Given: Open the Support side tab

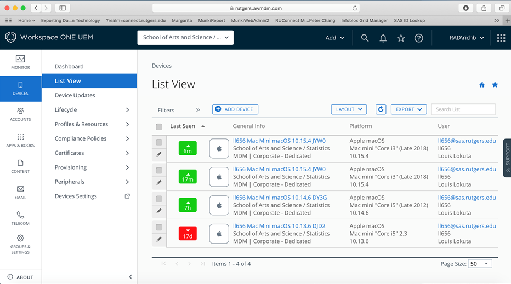Looking at the screenshot, I should click(x=507, y=158).
